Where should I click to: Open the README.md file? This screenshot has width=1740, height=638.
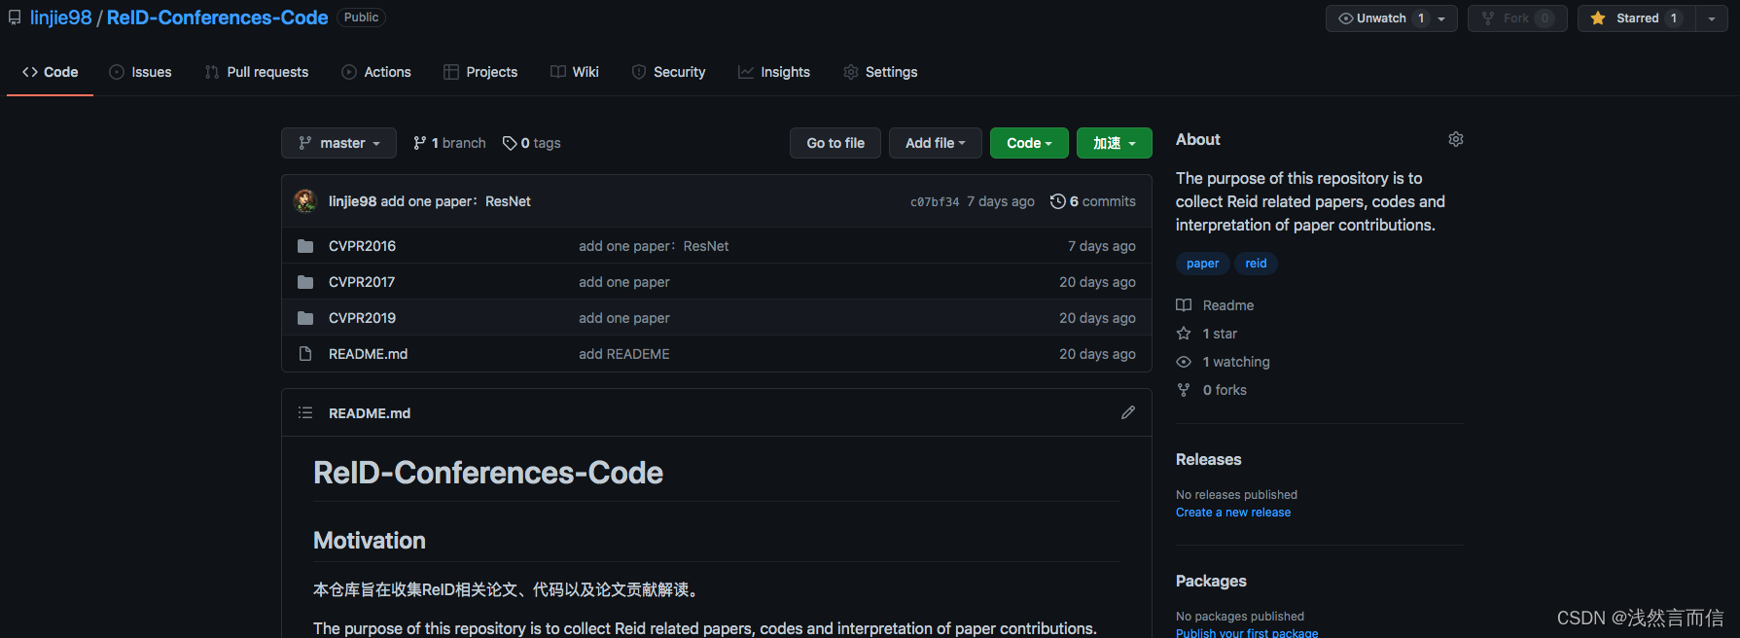click(368, 354)
